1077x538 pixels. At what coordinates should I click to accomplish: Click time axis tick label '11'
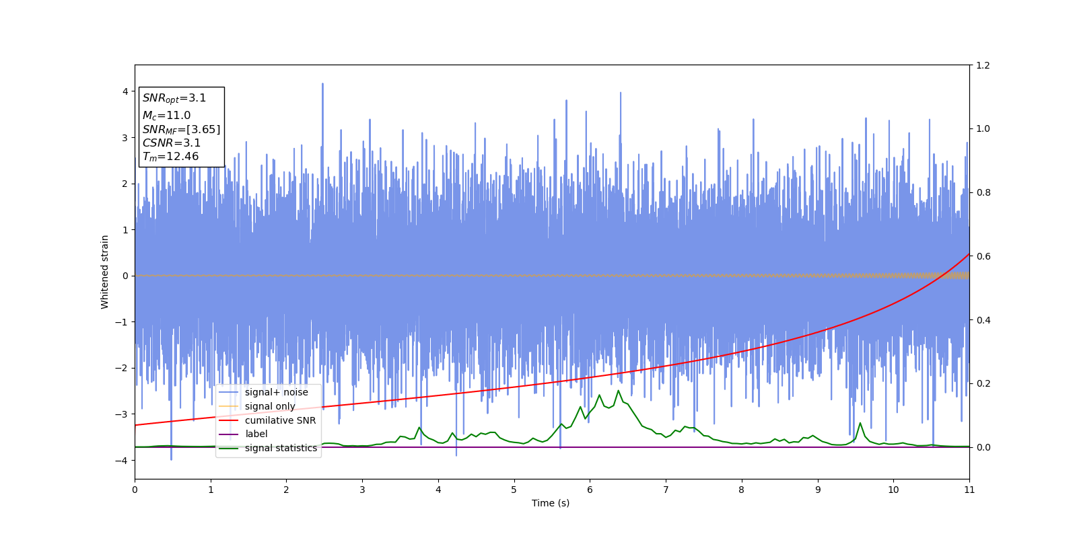click(x=969, y=490)
